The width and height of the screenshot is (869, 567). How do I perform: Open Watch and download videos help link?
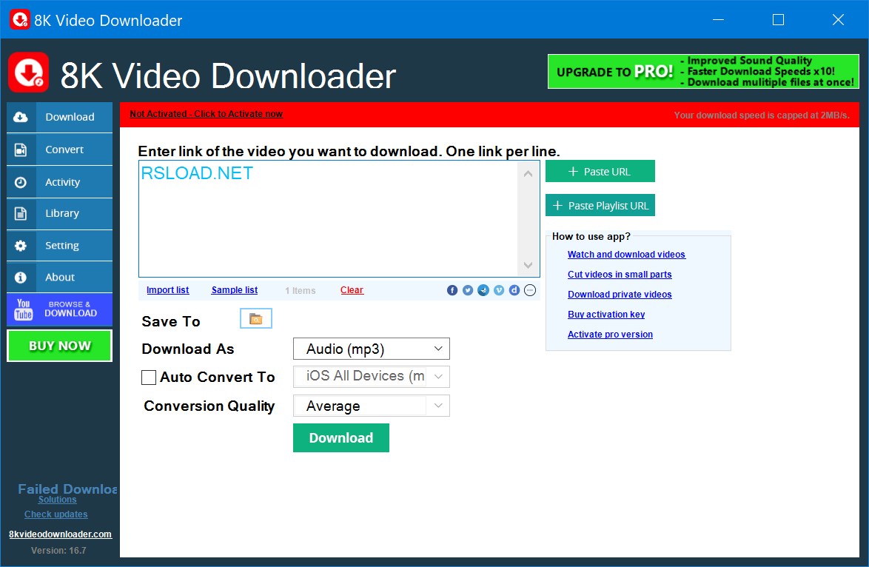click(x=626, y=255)
